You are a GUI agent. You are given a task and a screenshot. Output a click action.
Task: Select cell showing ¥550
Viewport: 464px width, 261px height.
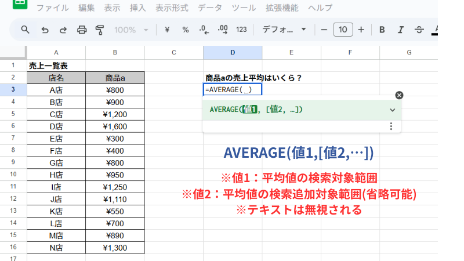pos(115,211)
